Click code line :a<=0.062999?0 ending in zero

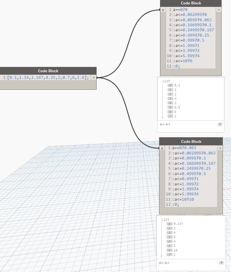click(190, 15)
